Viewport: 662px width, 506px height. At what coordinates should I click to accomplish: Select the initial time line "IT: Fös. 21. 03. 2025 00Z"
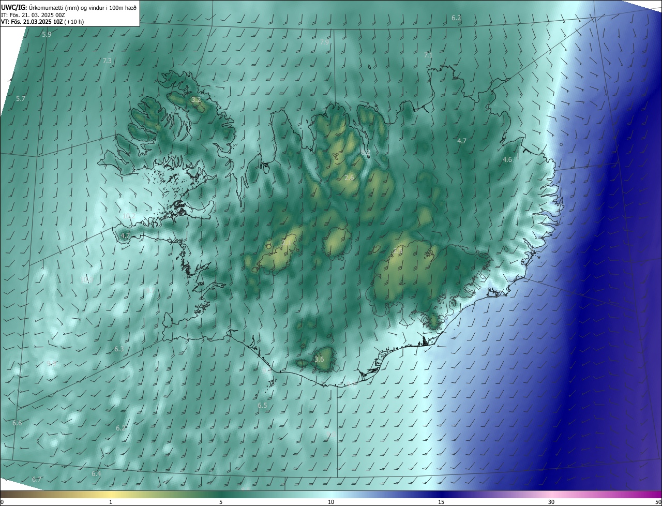33,14
